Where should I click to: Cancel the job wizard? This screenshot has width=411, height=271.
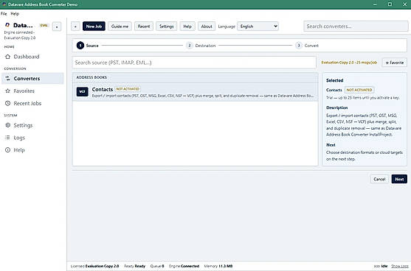point(379,179)
